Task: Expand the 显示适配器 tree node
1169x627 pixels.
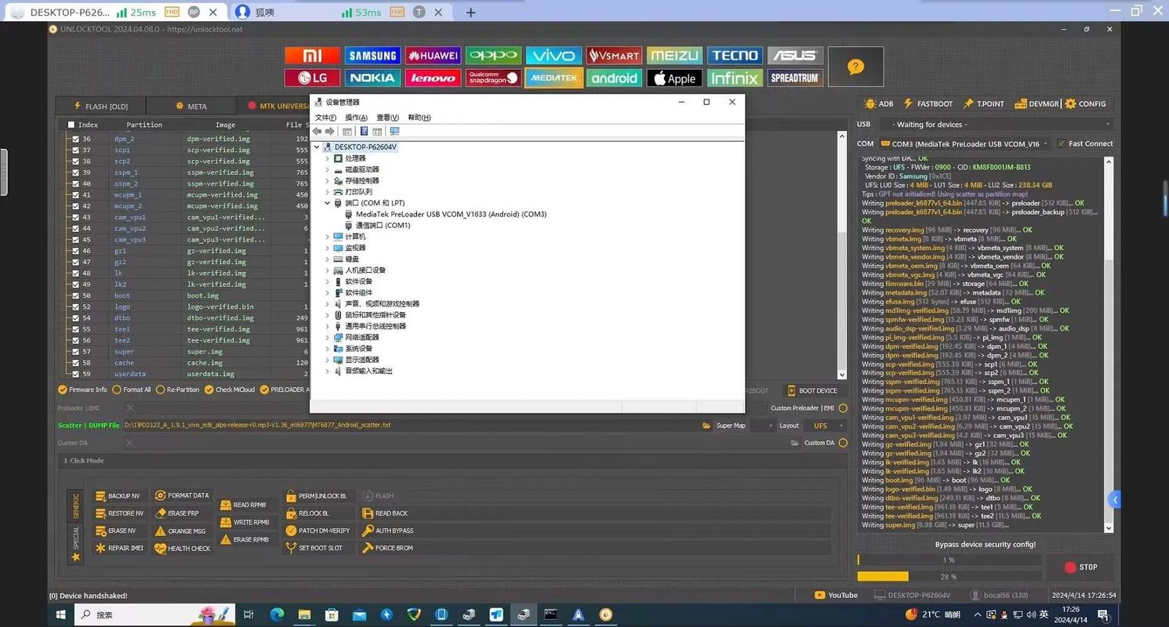Action: click(328, 360)
